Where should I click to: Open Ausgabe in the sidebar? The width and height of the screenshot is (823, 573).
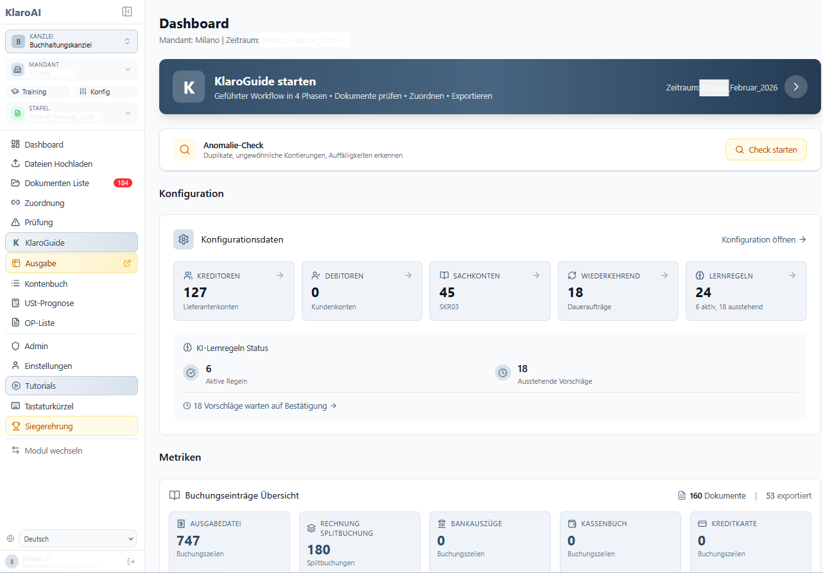click(71, 263)
